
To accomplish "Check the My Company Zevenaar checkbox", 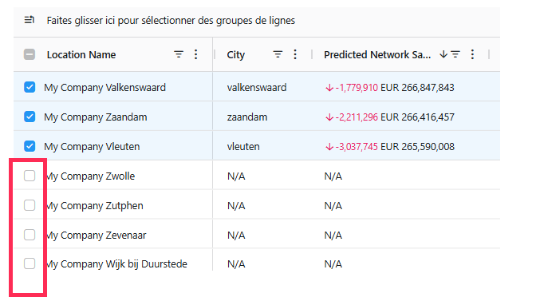I will (30, 235).
